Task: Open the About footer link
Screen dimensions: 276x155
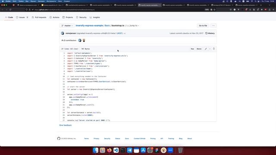Action: pyautogui.click(x=190, y=139)
